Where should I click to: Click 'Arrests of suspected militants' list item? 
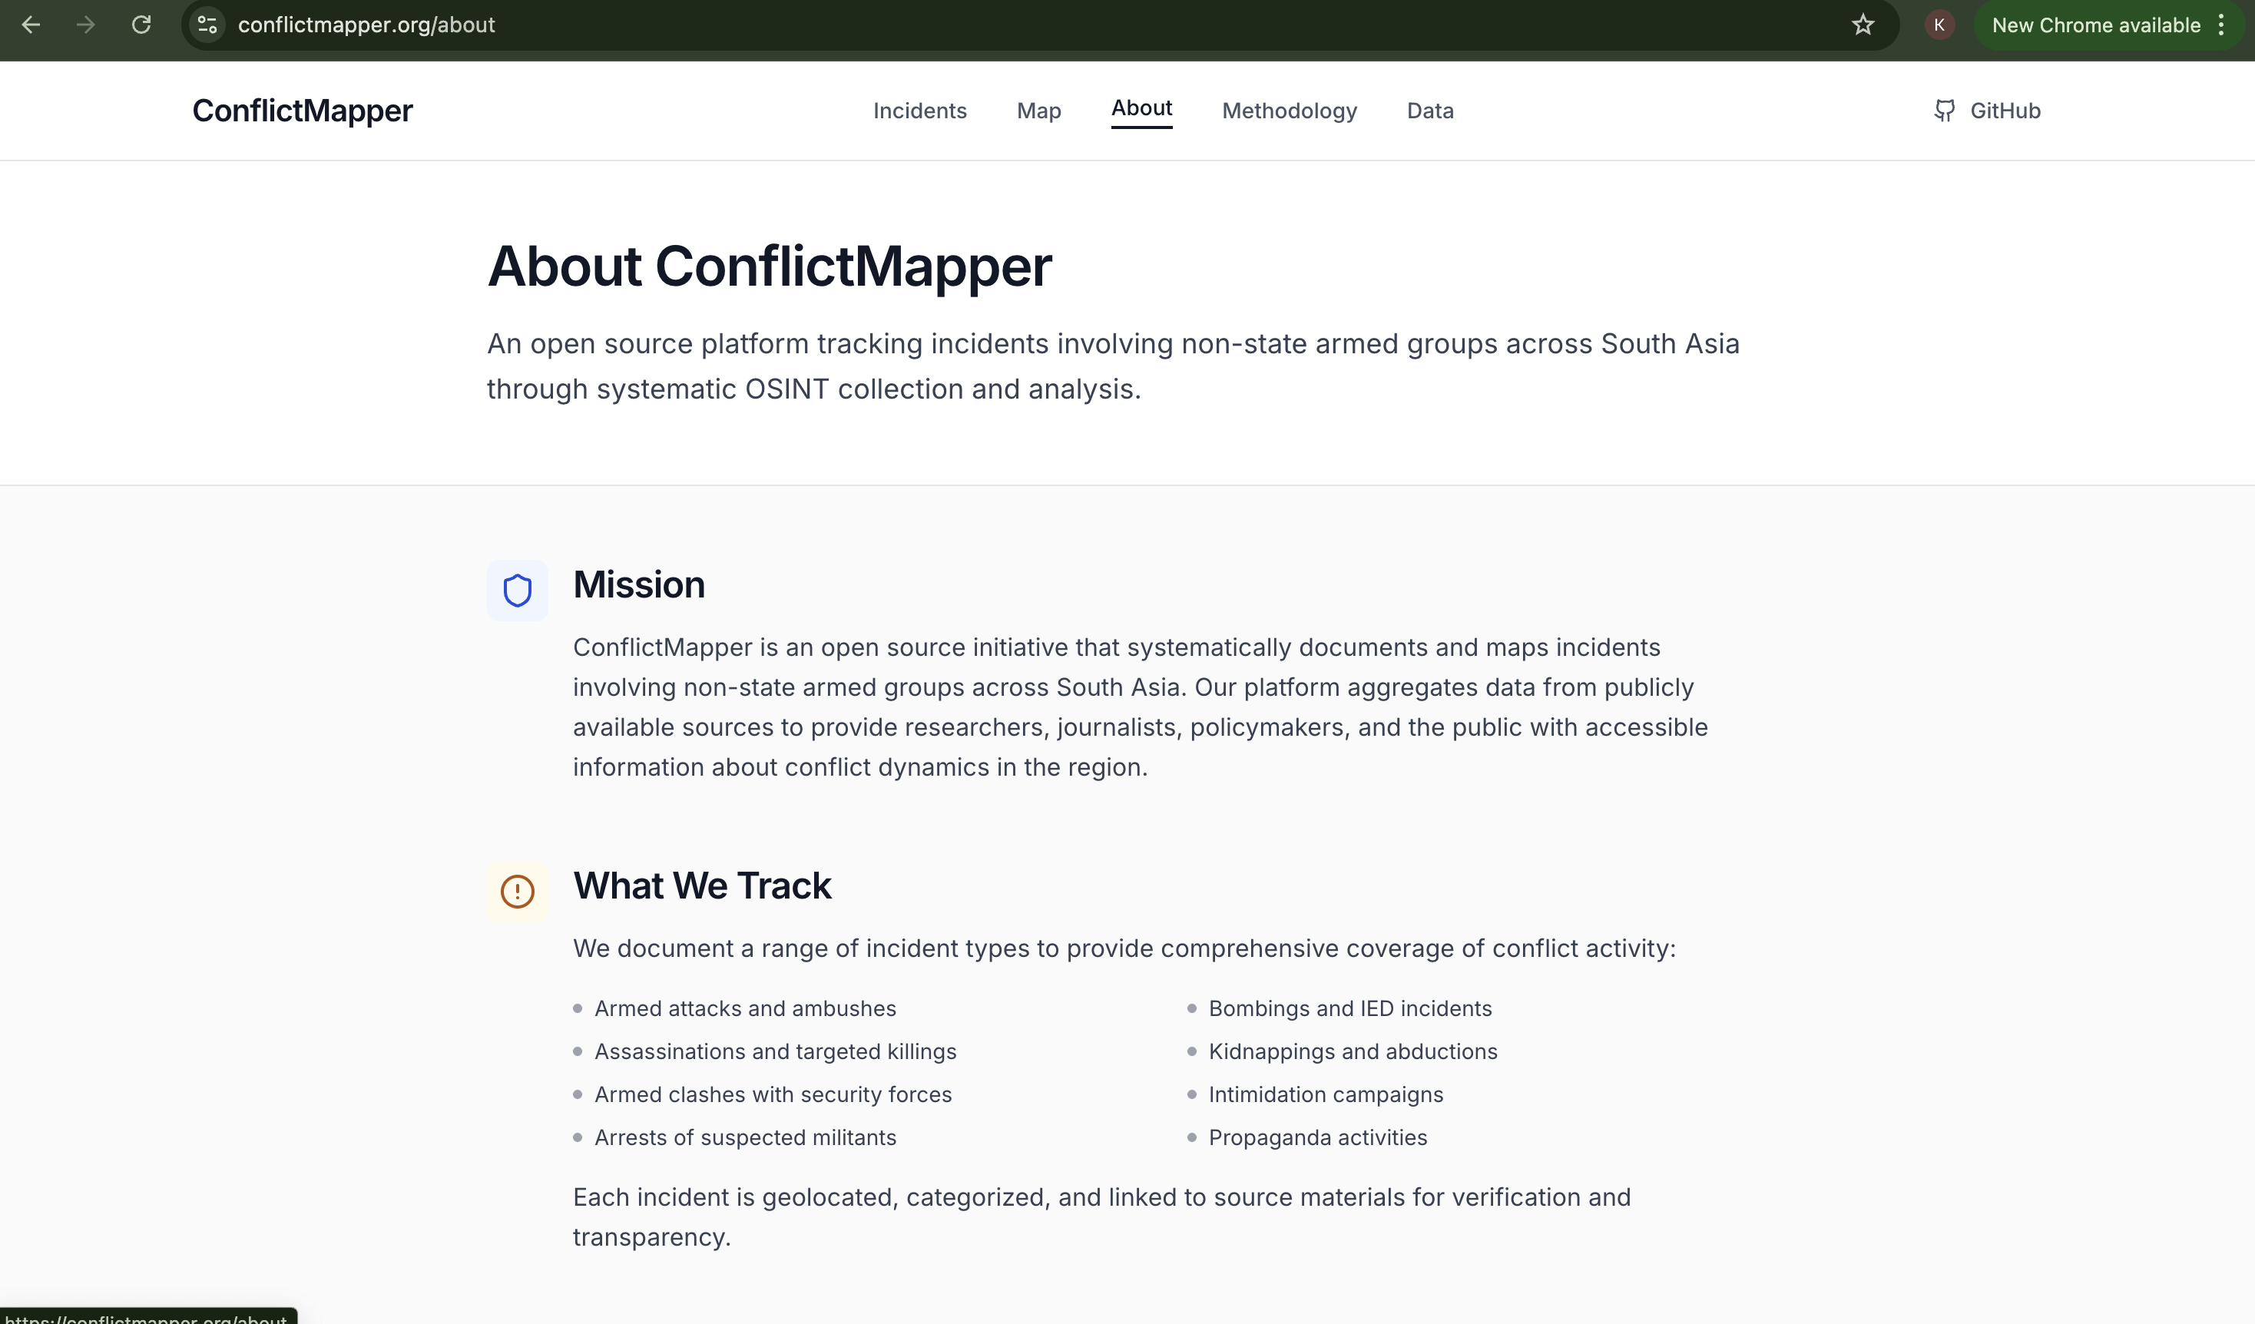(746, 1138)
